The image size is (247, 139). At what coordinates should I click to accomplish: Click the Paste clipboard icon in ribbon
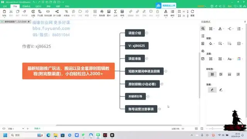click(x=4, y=12)
